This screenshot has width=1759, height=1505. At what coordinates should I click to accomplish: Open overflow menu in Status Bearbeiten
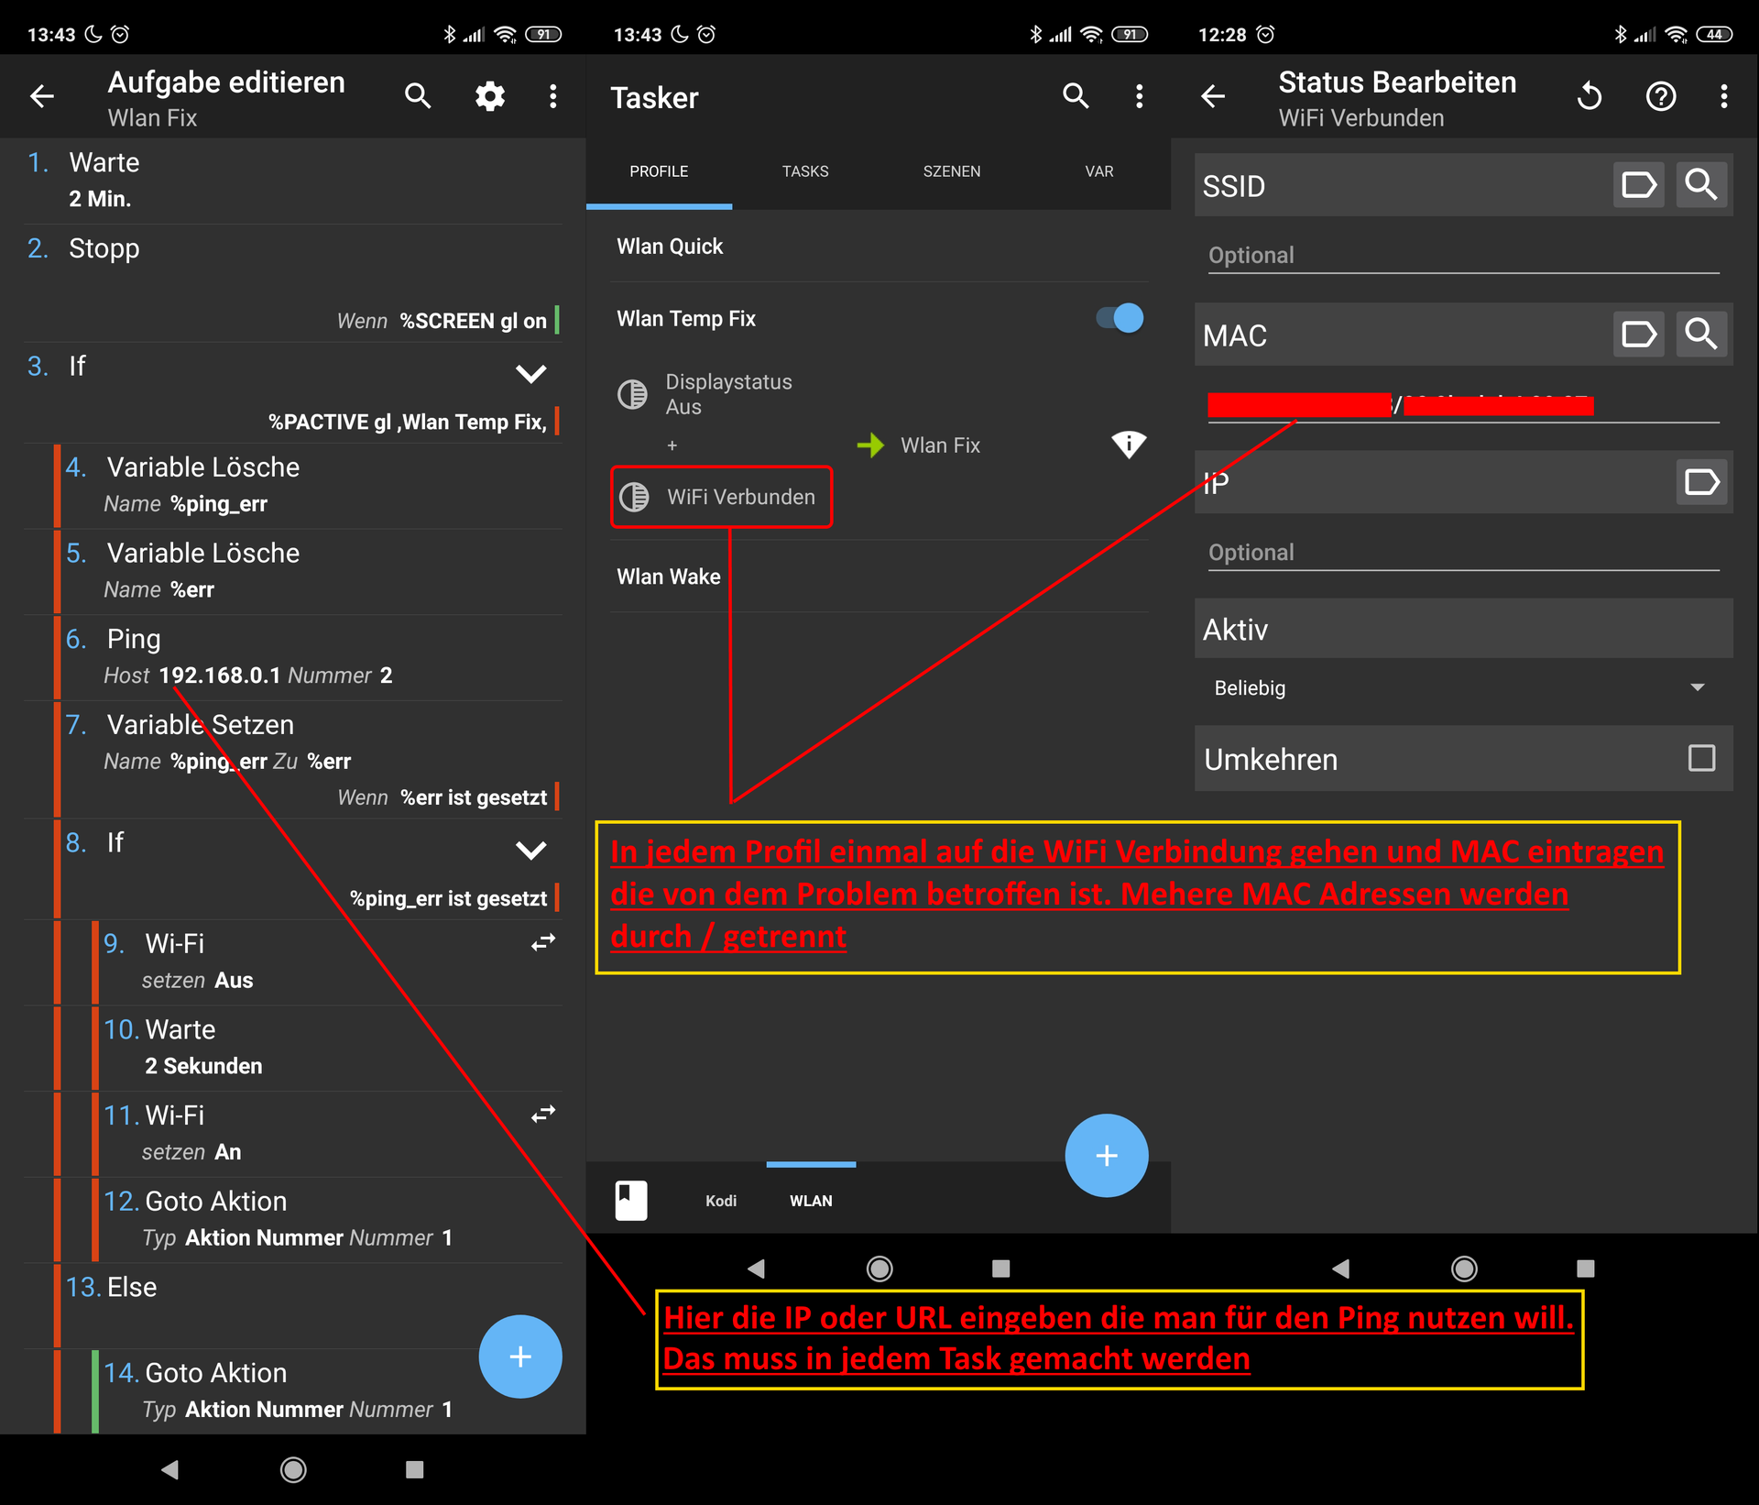[1724, 96]
